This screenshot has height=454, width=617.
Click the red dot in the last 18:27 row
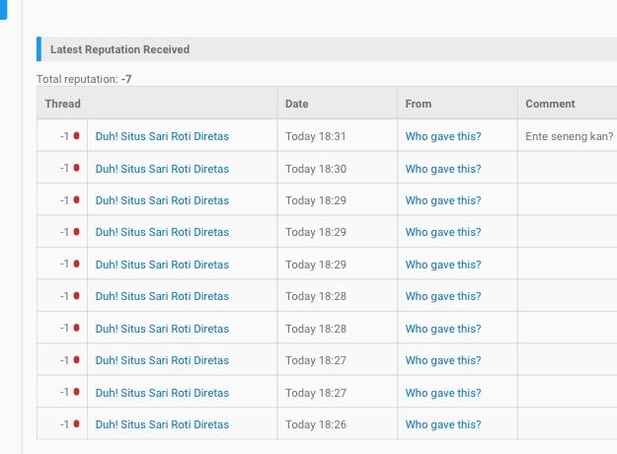76,392
